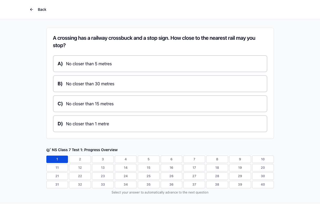Screen dimensions: 320x208
Task: Click the back arrow icon
Action: (x=32, y=9)
